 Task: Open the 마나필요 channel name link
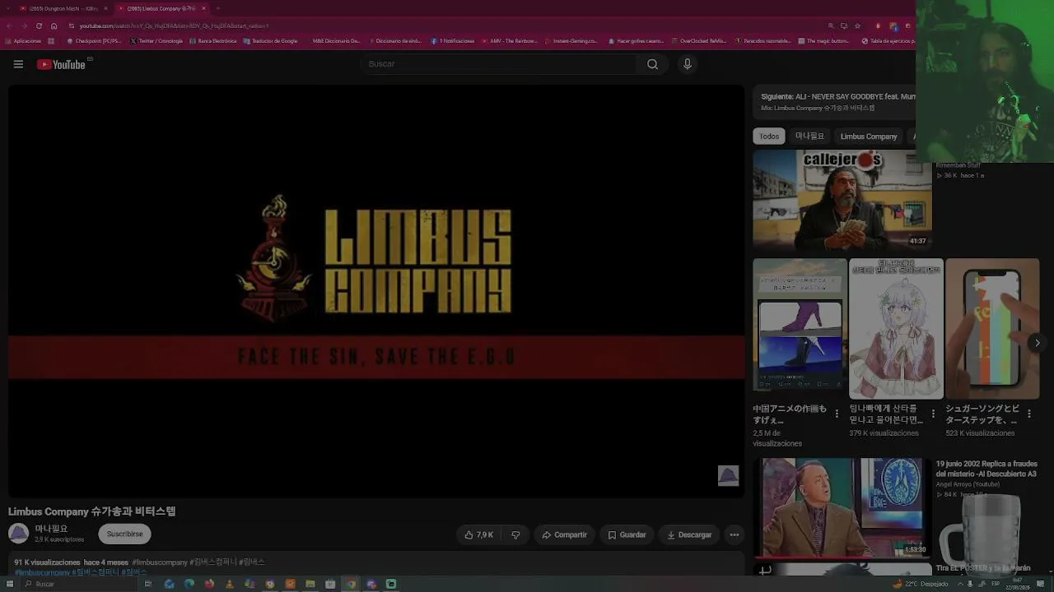pos(51,529)
